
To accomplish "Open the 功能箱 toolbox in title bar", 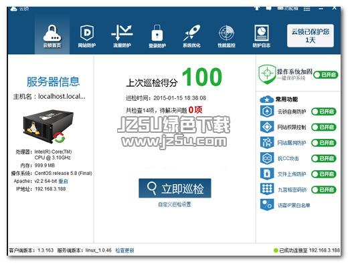I will point(288,9).
